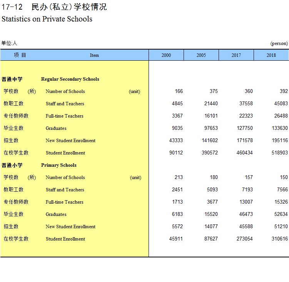Image resolution: width=289 pixels, height=282 pixels.
Task: Select cell value 87627
Action: [x=211, y=239]
